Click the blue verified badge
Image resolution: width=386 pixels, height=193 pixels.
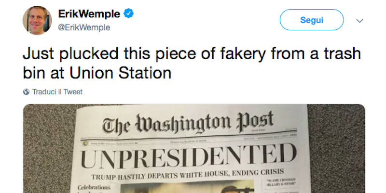tap(128, 14)
